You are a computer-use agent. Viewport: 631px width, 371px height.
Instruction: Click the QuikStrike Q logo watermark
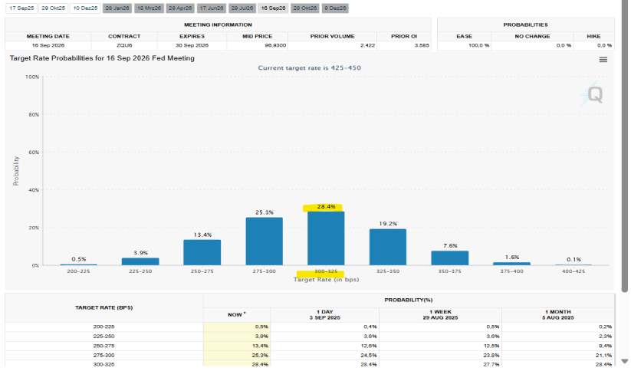point(594,94)
